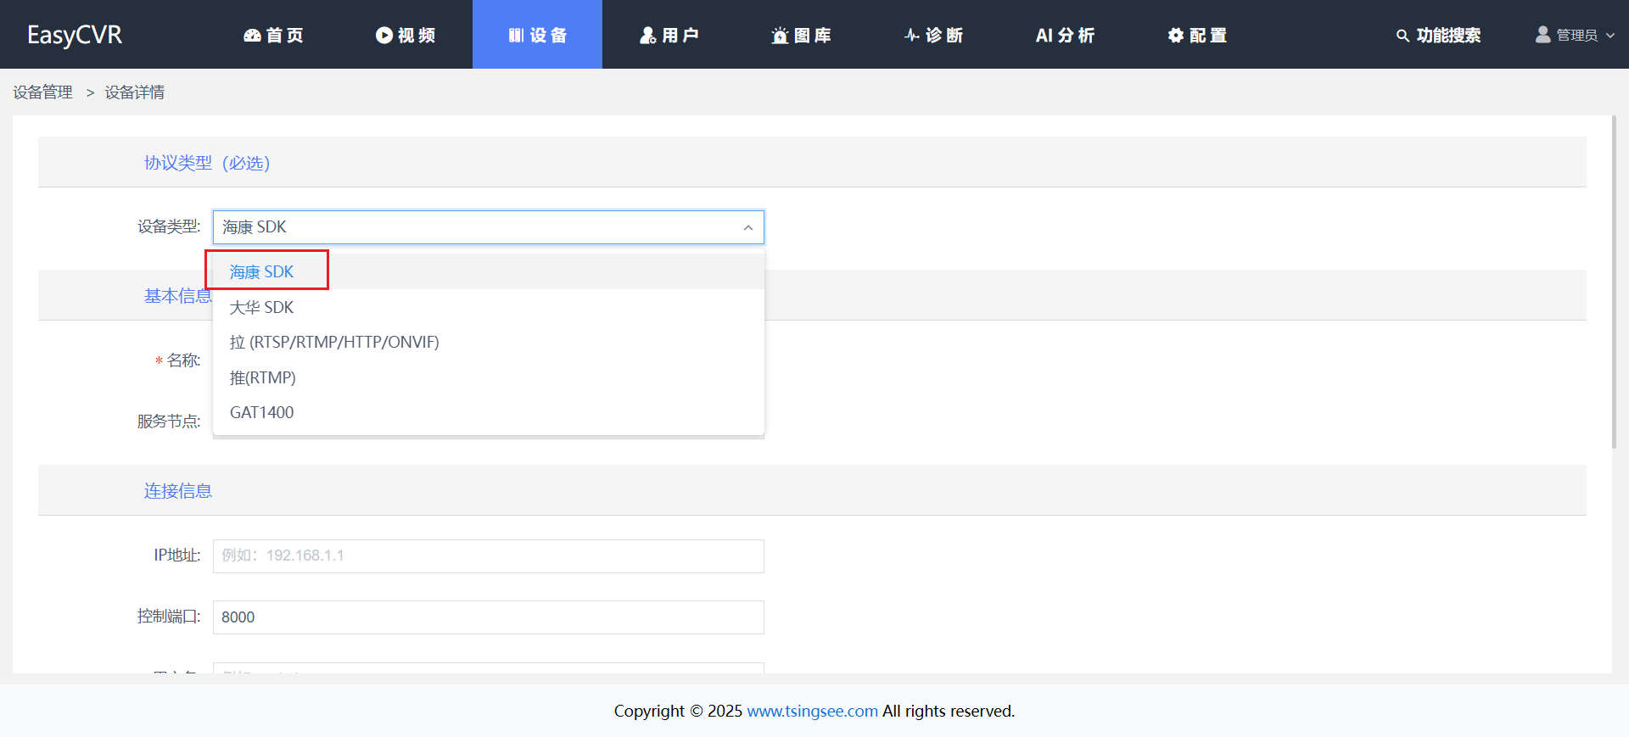Click the play icon beside 视频
Image resolution: width=1629 pixels, height=737 pixels.
coord(383,35)
